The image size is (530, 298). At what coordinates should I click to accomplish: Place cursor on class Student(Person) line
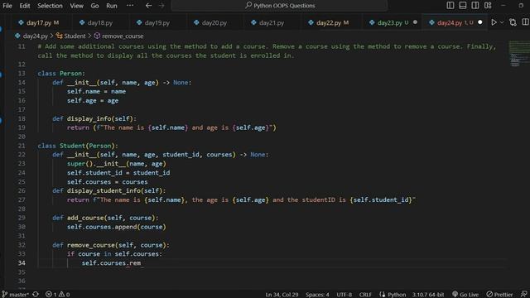click(78, 146)
